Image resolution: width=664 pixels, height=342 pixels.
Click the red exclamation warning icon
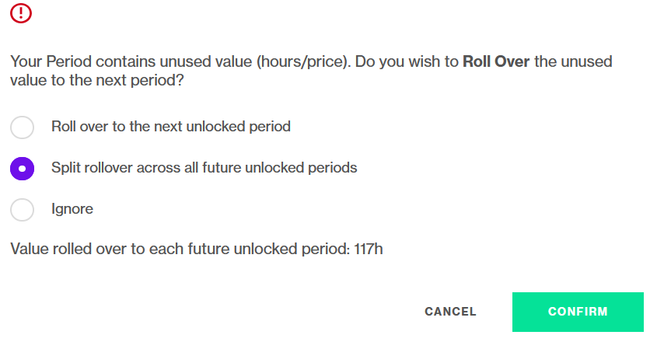click(x=21, y=12)
